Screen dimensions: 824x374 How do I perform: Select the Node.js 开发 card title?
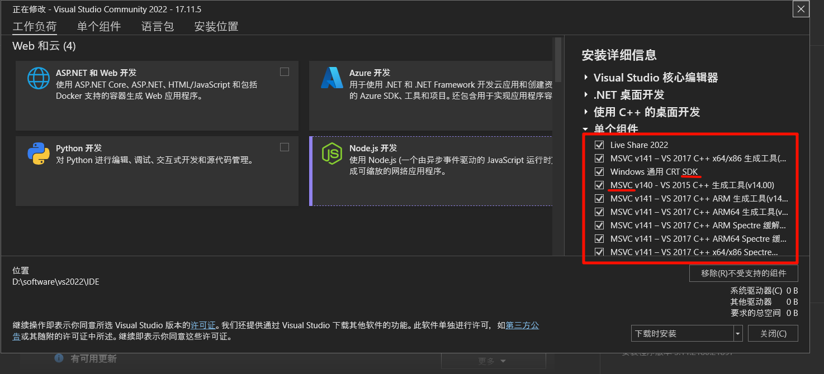coord(373,148)
